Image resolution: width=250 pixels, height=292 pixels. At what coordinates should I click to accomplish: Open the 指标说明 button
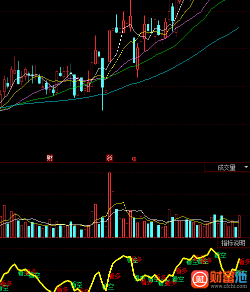(233, 243)
